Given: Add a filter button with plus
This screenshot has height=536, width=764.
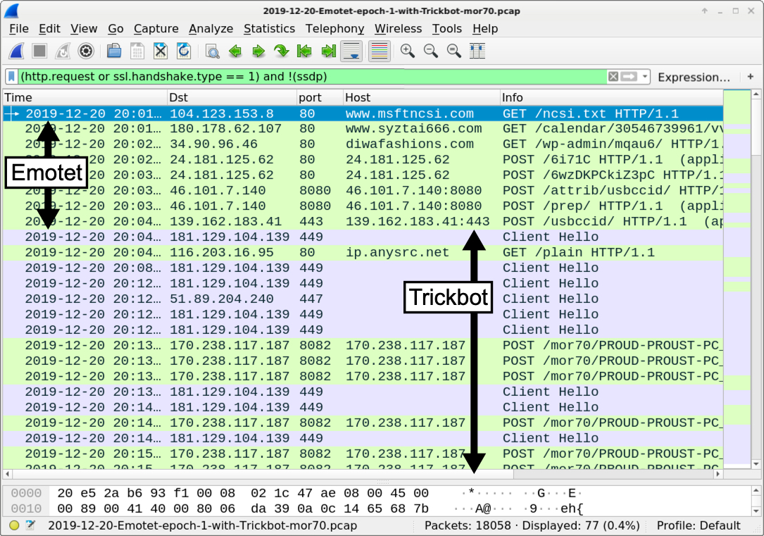Looking at the screenshot, I should pyautogui.click(x=751, y=77).
